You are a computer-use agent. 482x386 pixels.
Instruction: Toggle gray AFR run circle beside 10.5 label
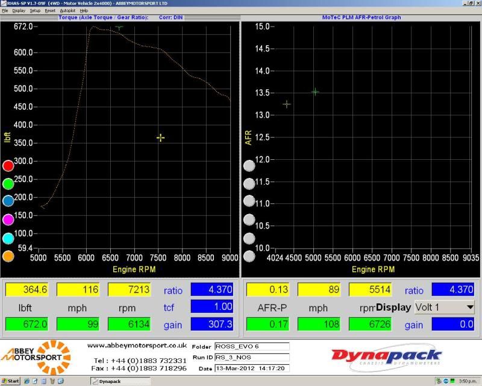(x=249, y=220)
